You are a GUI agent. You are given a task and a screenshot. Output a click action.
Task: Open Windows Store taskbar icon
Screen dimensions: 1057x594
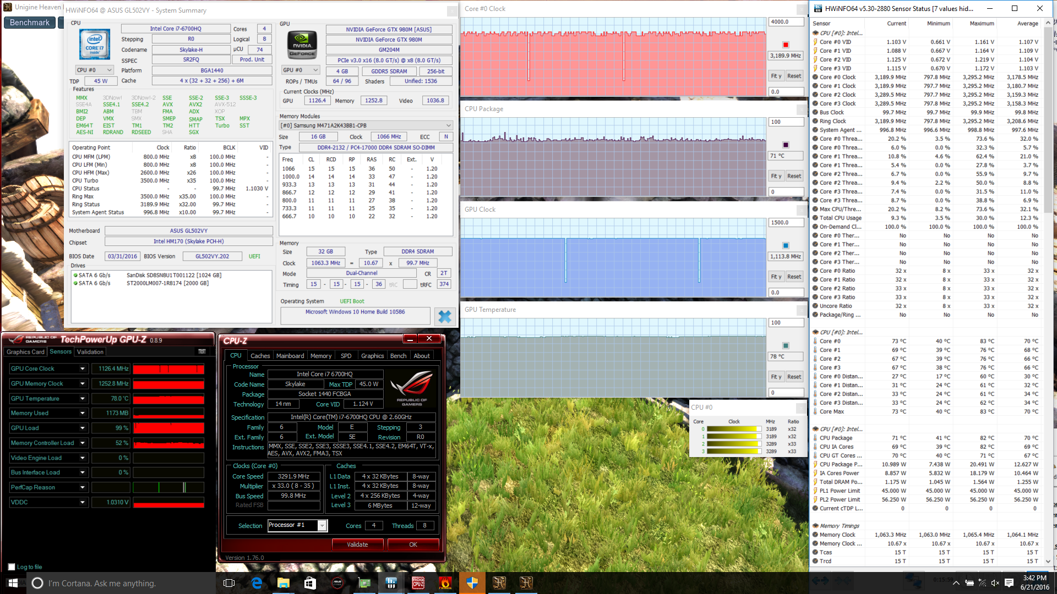tap(310, 583)
